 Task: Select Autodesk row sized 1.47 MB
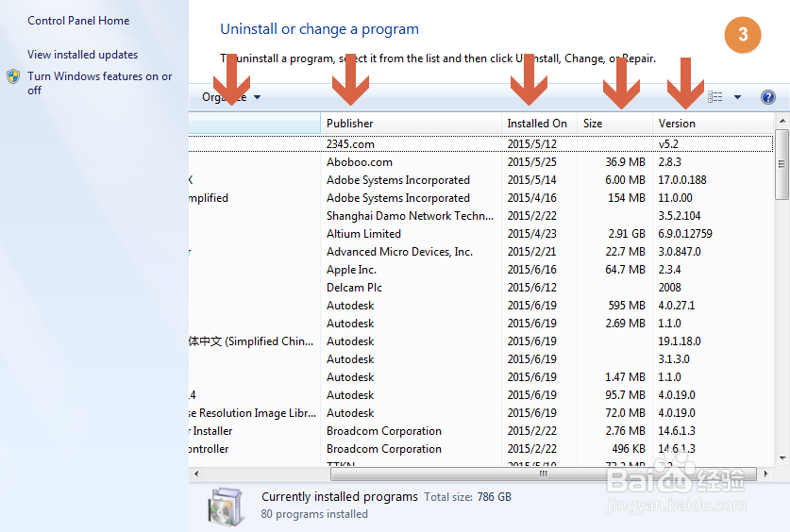coord(481,377)
